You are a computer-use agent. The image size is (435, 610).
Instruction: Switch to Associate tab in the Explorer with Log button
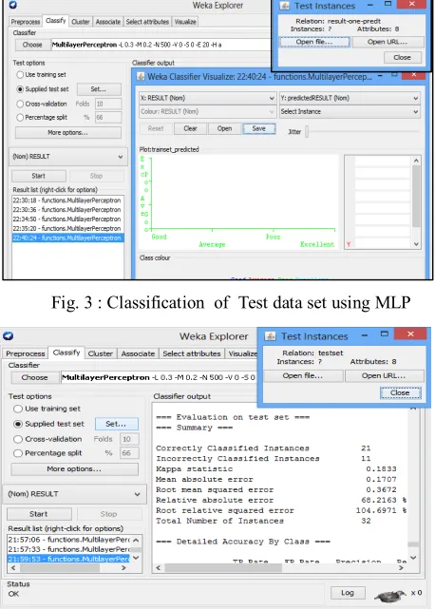tap(138, 353)
